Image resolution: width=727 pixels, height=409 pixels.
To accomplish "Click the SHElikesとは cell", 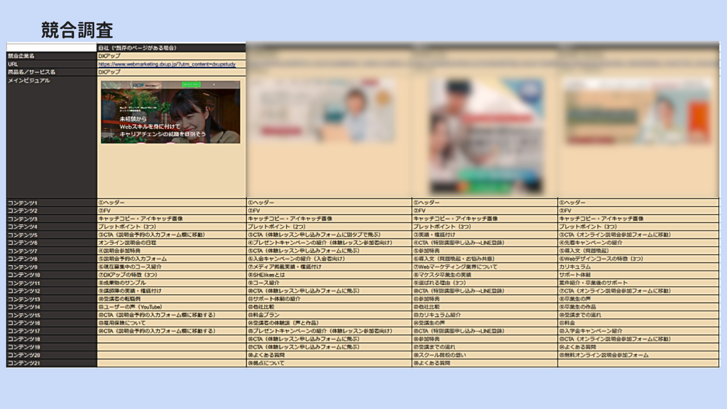I will [267, 275].
